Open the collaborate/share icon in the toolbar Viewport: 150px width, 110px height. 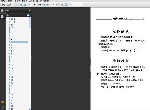(8, 5)
